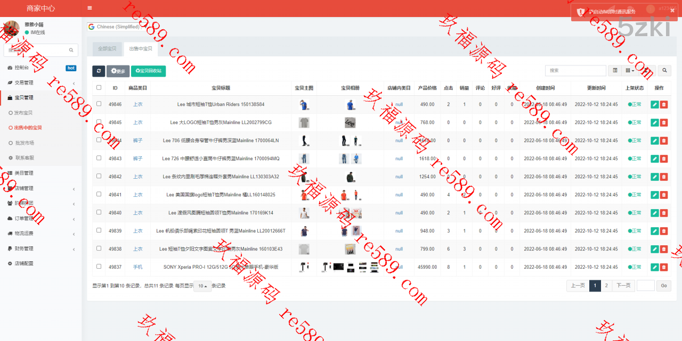Open the page size dropdown showing 10
The width and height of the screenshot is (682, 341).
[x=202, y=286]
